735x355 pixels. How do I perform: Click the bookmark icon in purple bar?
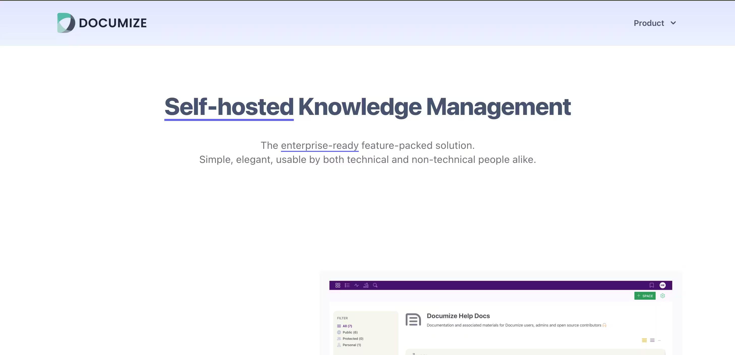point(652,285)
